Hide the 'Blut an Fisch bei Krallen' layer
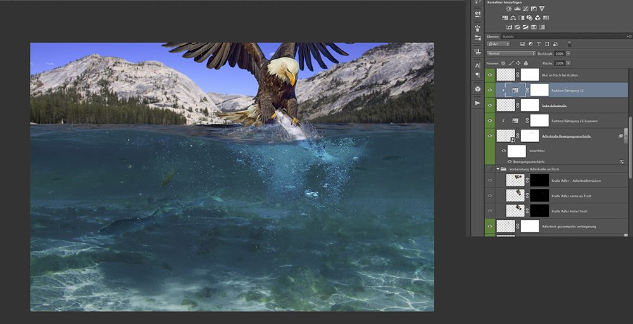This screenshot has height=324, width=633. pyautogui.click(x=489, y=75)
